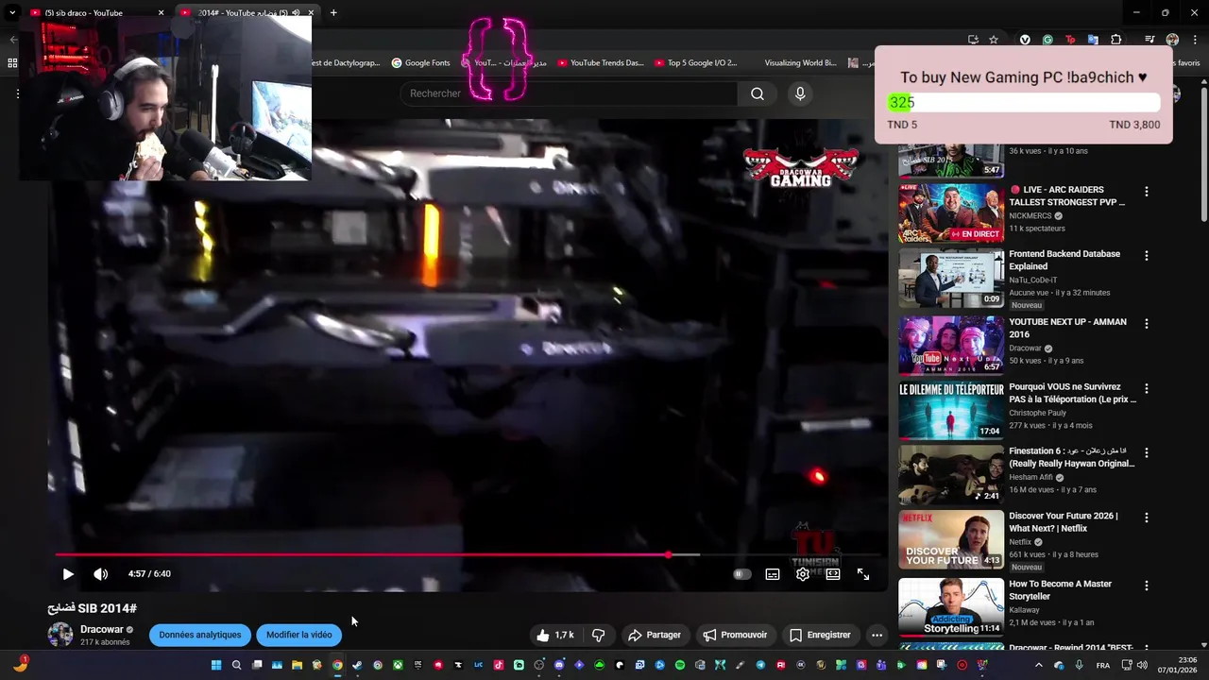
Task: Open Frontend Backend Database Explained video title
Action: point(1064,260)
